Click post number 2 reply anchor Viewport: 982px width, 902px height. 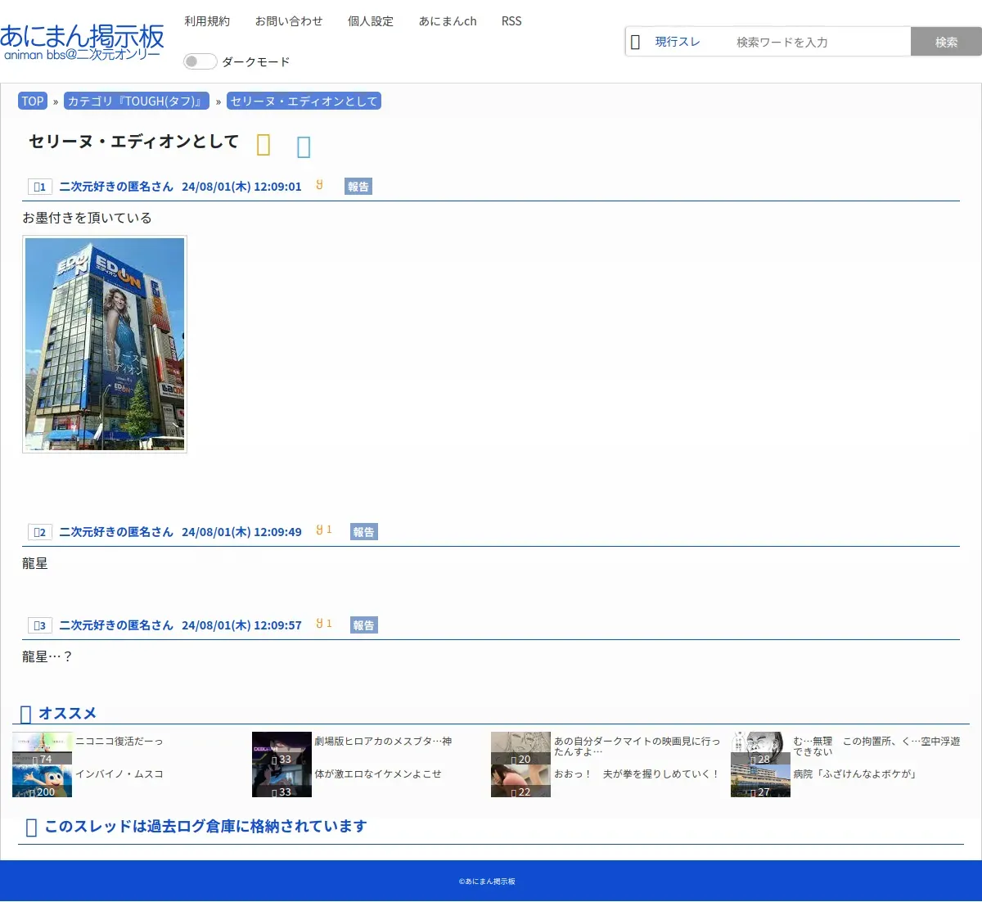coord(39,532)
